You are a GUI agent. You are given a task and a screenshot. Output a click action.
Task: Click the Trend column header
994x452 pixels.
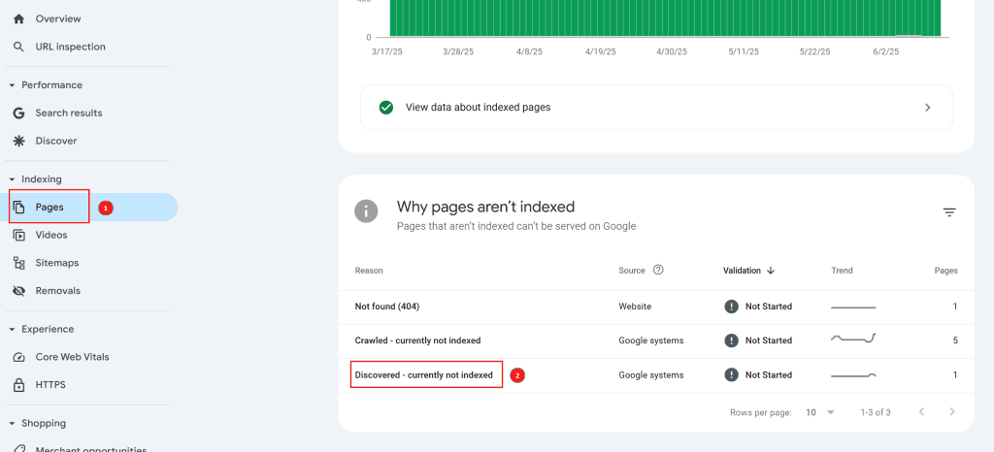pos(842,271)
